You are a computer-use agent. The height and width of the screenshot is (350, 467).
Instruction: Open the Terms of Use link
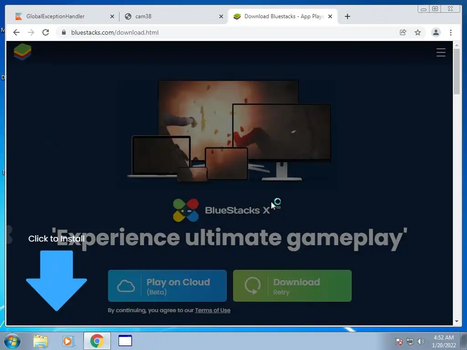click(x=213, y=310)
